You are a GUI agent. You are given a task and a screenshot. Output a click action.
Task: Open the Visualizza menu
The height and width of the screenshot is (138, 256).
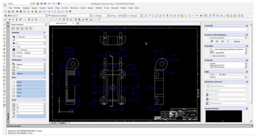point(26,8)
